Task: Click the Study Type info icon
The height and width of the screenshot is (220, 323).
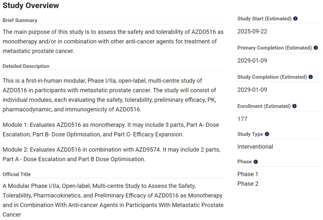Action: tap(267, 134)
